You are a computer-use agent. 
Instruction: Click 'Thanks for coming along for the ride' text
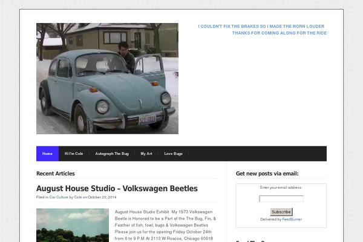click(280, 33)
